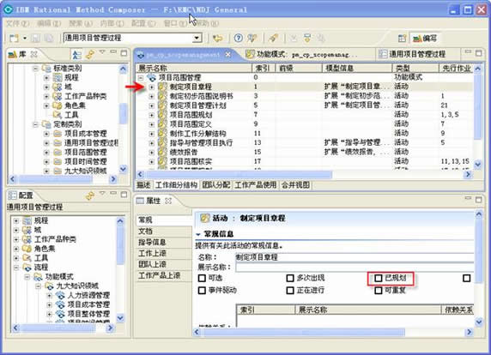Viewport: 491px width, 355px height.
Task: Enable the 已规划 checkbox
Action: point(379,278)
